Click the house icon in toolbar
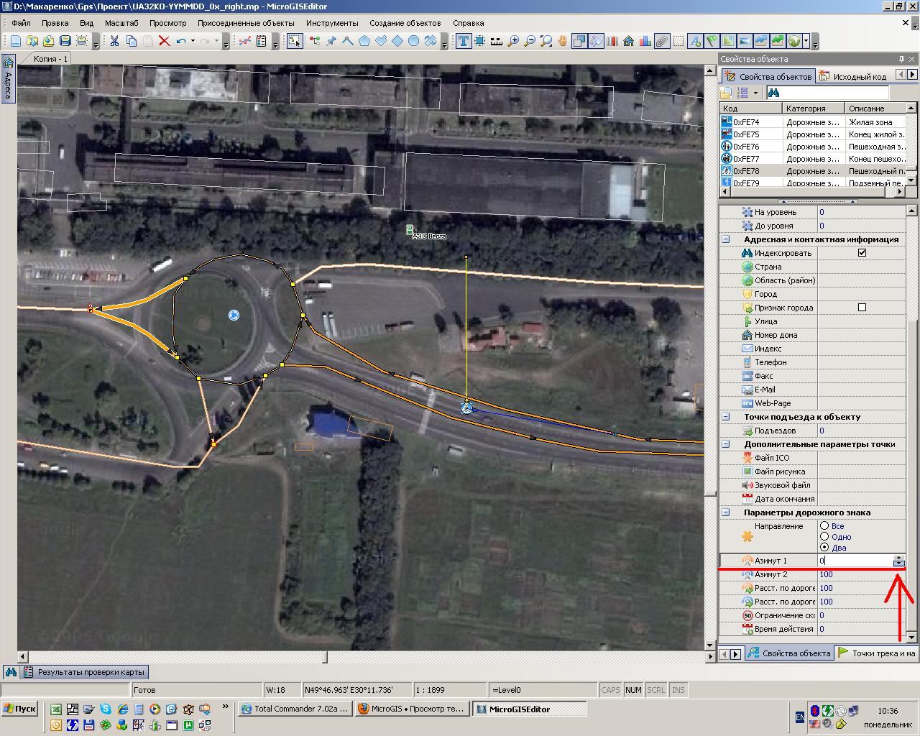This screenshot has height=736, width=920. pyautogui.click(x=629, y=41)
